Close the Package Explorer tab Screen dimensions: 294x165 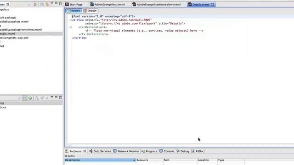8,4
